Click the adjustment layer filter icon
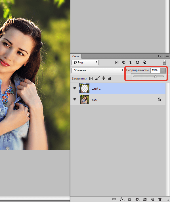The image size is (170, 202). (x=124, y=62)
